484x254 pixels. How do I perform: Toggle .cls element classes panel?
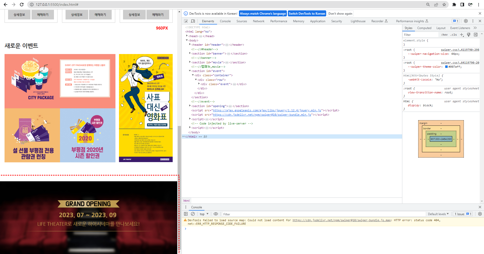click(454, 35)
